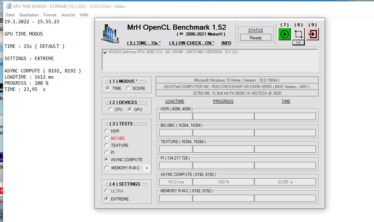This screenshot has width=374, height=222.
Task: Click 32768 MB G Skill memory row
Action: point(237,93)
